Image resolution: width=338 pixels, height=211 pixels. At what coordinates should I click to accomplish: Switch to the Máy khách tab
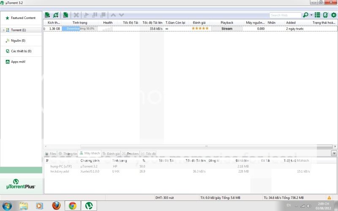click(x=90, y=153)
